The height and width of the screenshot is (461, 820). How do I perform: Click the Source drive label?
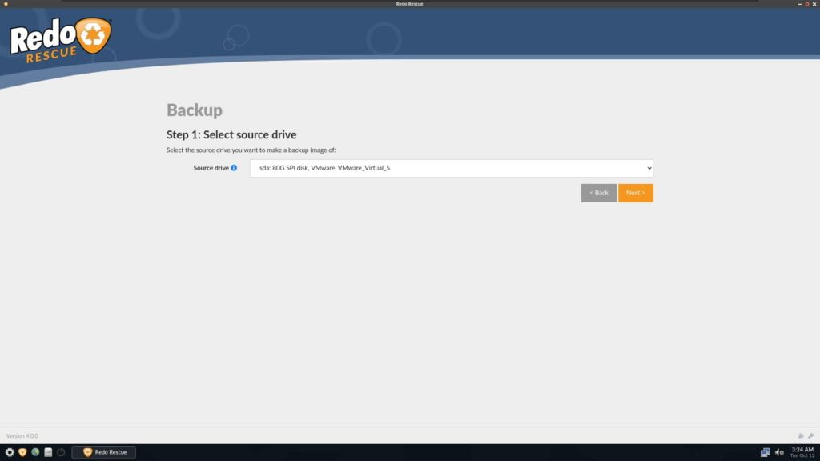click(211, 168)
